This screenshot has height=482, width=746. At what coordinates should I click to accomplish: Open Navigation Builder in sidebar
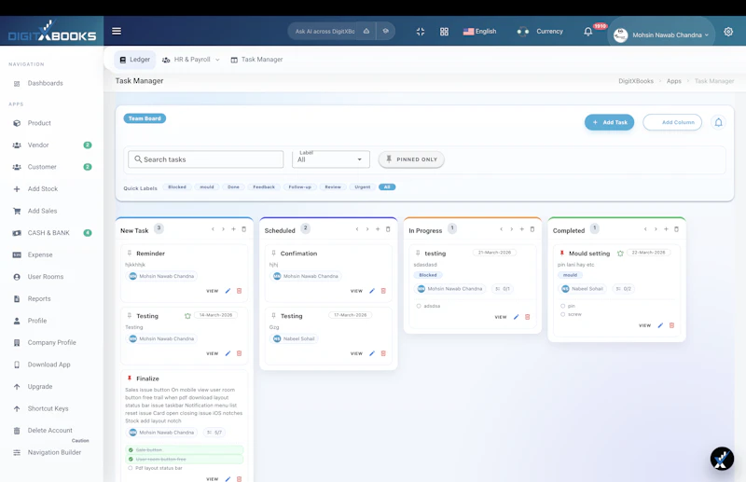click(x=54, y=452)
